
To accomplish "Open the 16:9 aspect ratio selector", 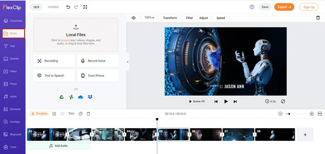I will pos(36,7).
